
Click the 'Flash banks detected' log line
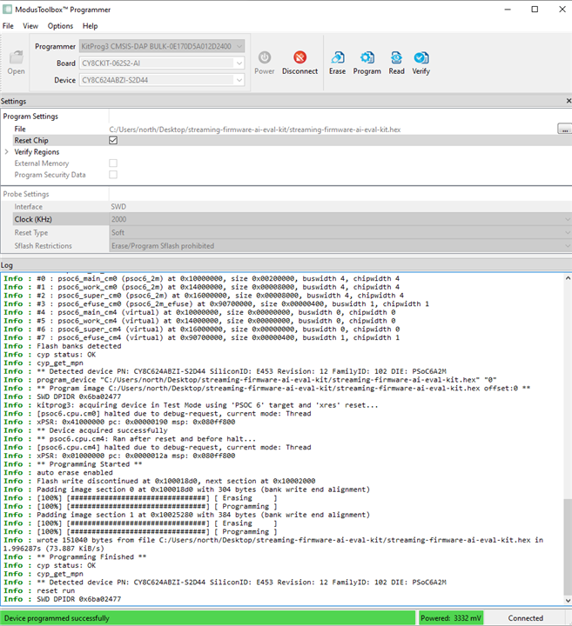click(79, 346)
